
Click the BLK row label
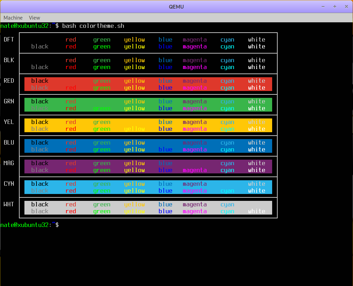[x=9, y=60]
